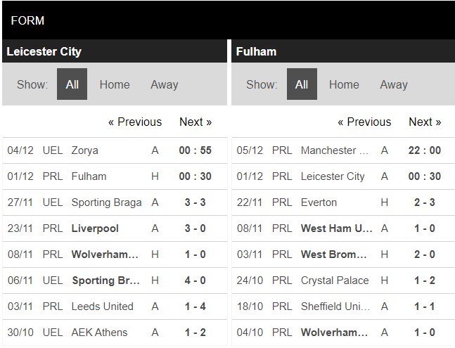
Task: Click the Fulham team header
Action: click(257, 51)
